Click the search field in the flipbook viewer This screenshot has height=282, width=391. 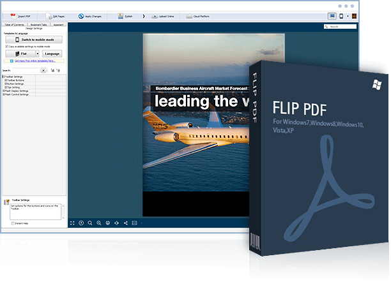(x=339, y=27)
